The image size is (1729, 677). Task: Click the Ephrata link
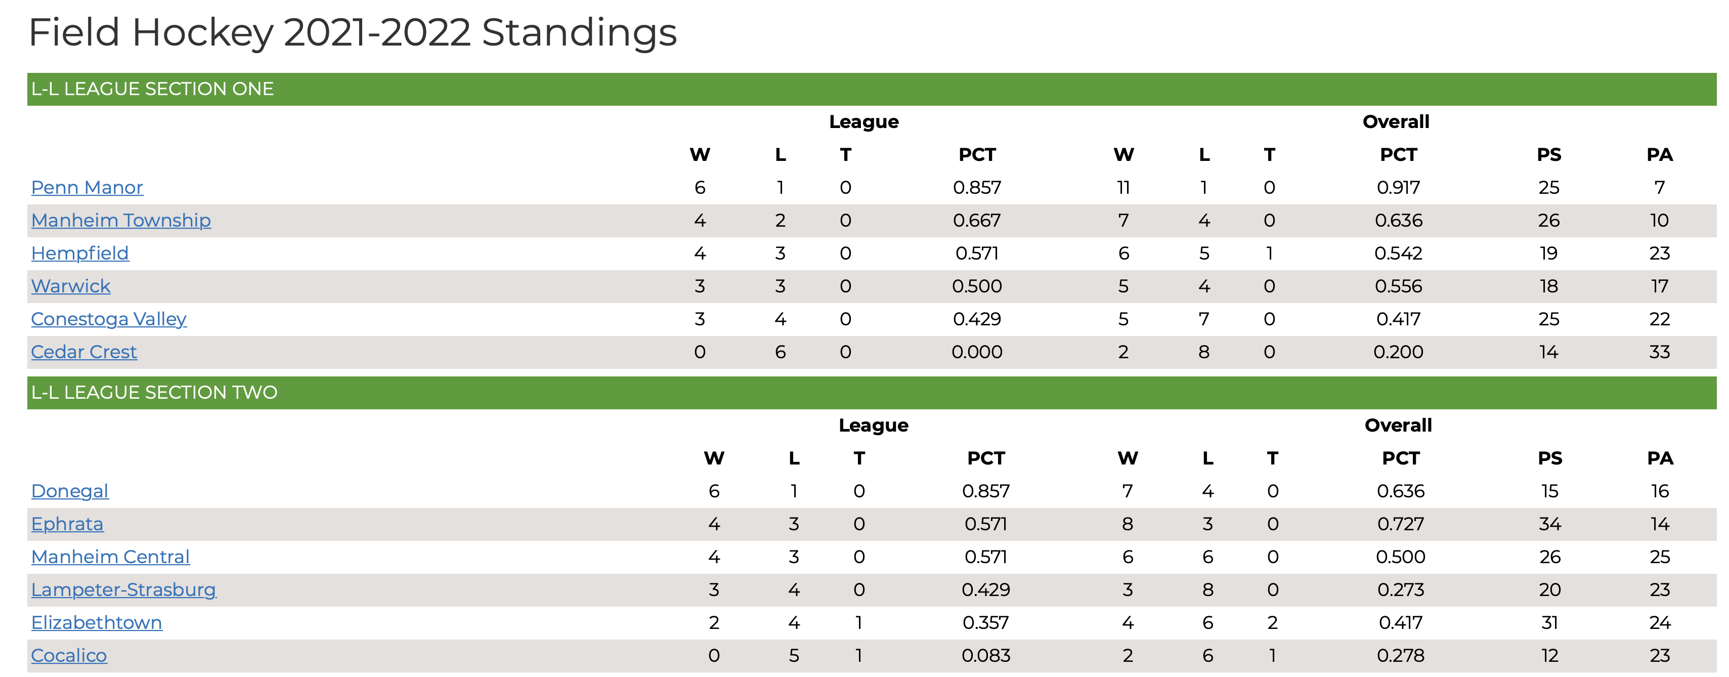(x=67, y=524)
